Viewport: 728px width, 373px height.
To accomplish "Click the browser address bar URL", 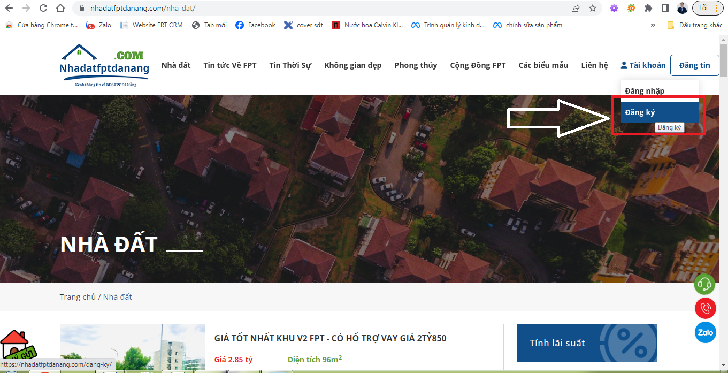I will (x=142, y=8).
